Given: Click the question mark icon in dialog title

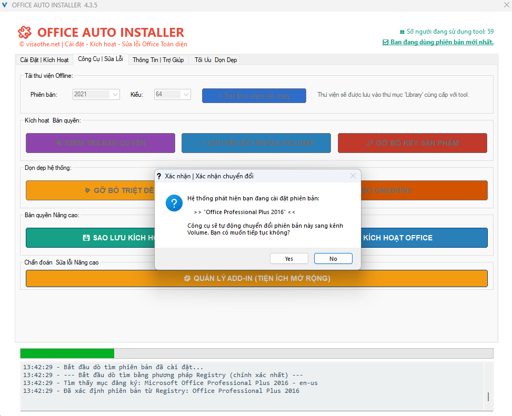Looking at the screenshot, I should [159, 176].
